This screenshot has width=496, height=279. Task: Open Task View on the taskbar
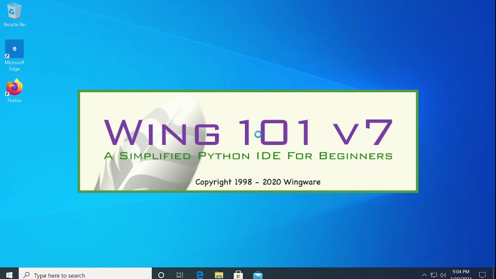[x=180, y=275]
